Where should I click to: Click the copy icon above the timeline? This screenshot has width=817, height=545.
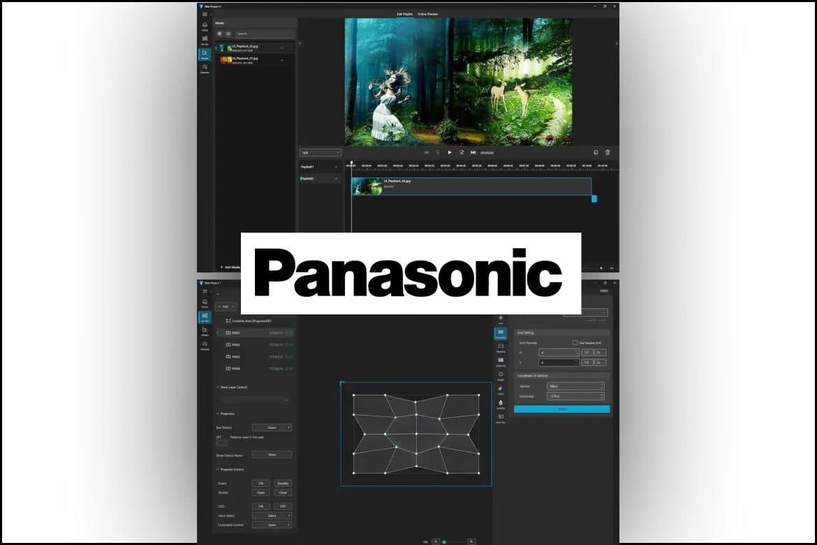coord(596,152)
